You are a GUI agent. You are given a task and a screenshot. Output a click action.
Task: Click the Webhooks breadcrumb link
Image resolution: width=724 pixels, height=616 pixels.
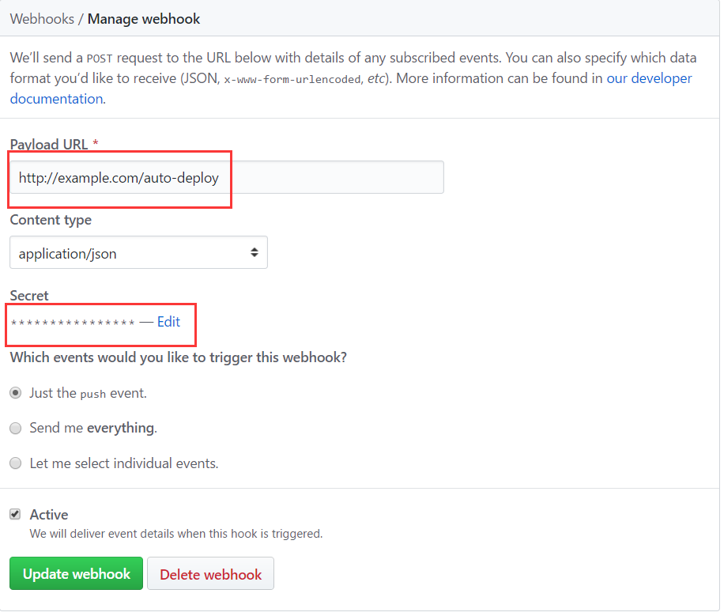[x=41, y=18]
